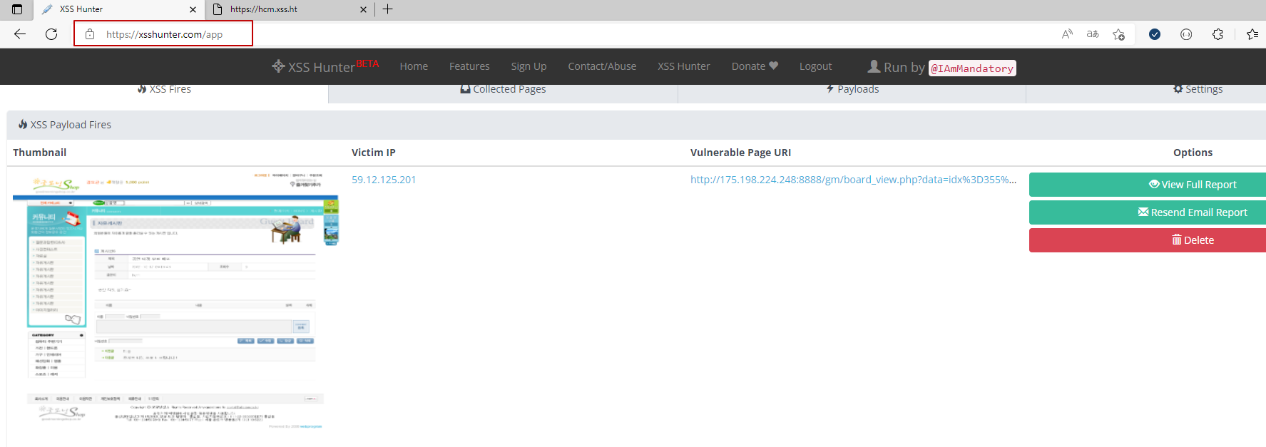Viewport: 1266px width, 447px height.
Task: Open the XSS Hunter nav link
Action: [683, 66]
